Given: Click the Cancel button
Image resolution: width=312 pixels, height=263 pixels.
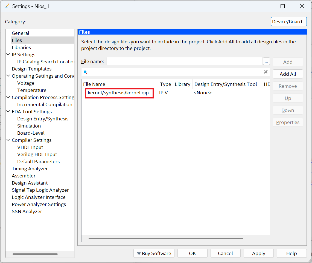Looking at the screenshot, I should [x=225, y=253].
